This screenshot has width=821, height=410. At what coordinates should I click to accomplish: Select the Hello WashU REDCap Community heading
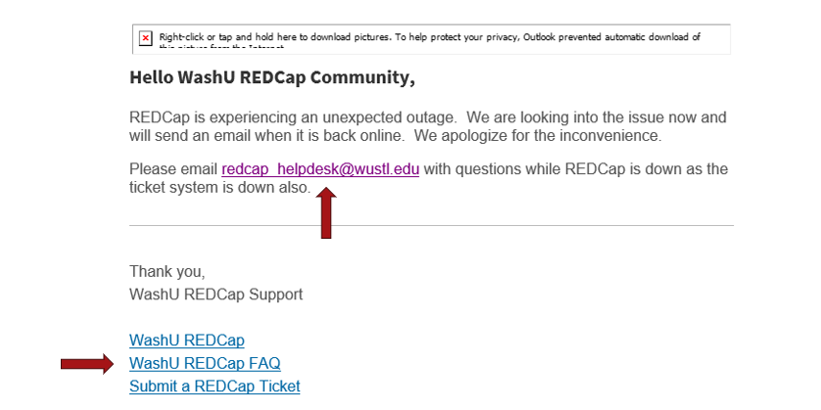272,77
